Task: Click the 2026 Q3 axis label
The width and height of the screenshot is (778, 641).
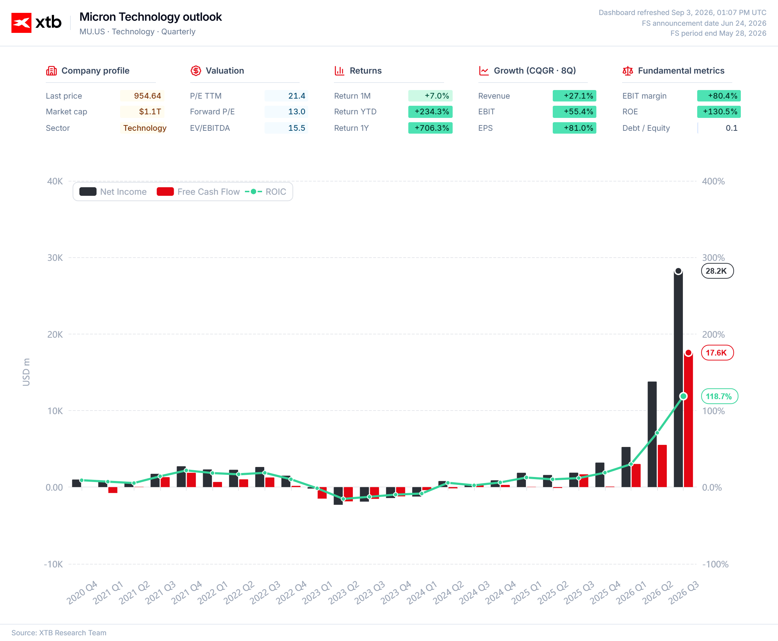Action: coord(684,592)
